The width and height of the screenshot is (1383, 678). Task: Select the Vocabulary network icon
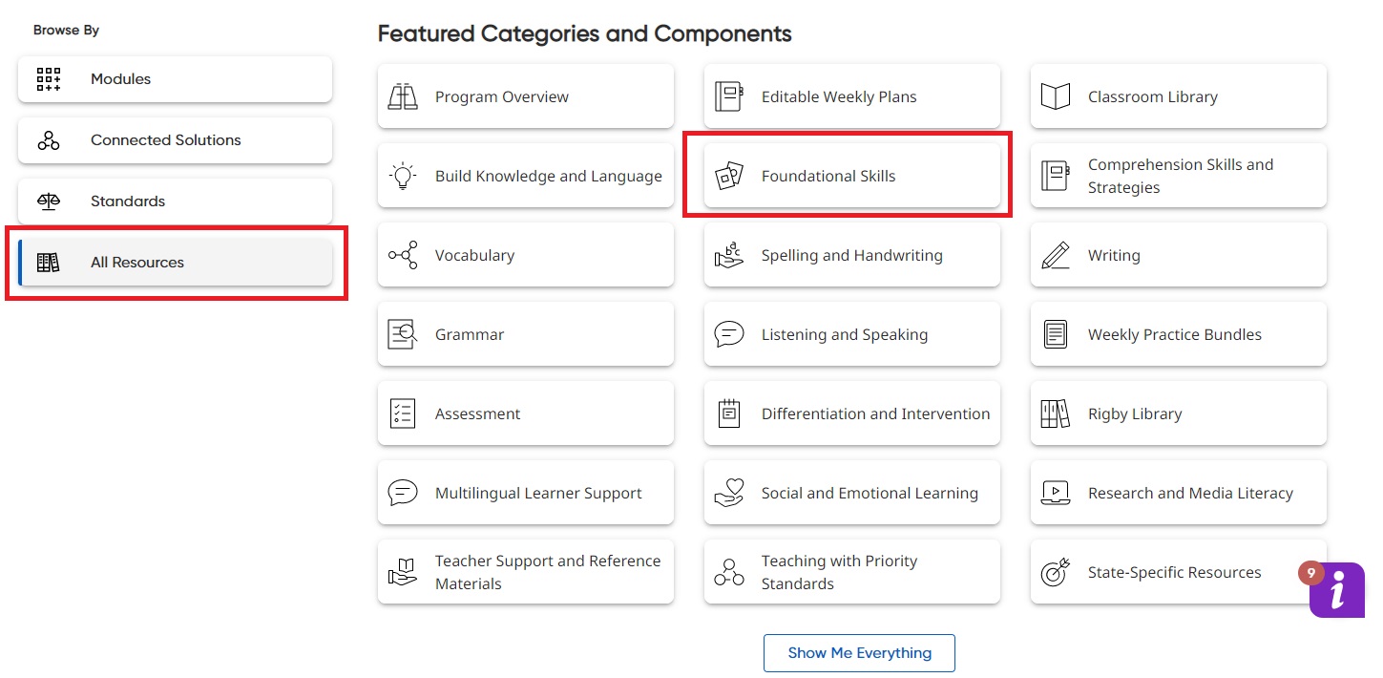coord(403,255)
